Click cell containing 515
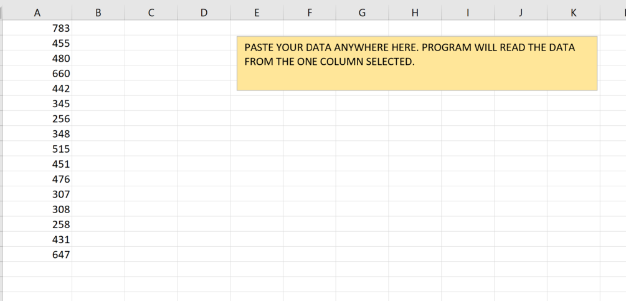This screenshot has width=626, height=301. pyautogui.click(x=37, y=149)
